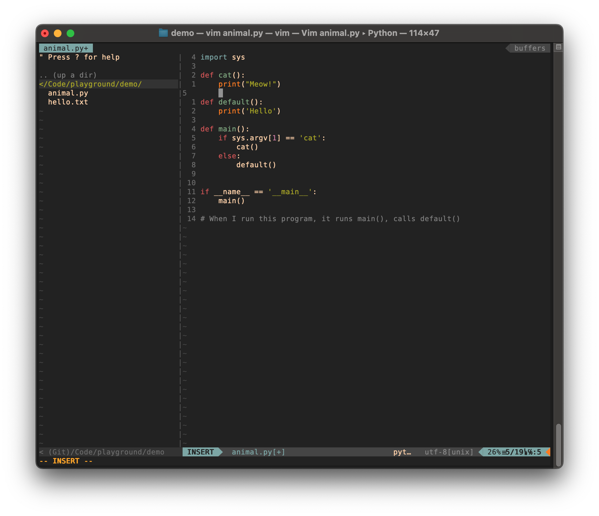Click the red close window button

[45, 33]
